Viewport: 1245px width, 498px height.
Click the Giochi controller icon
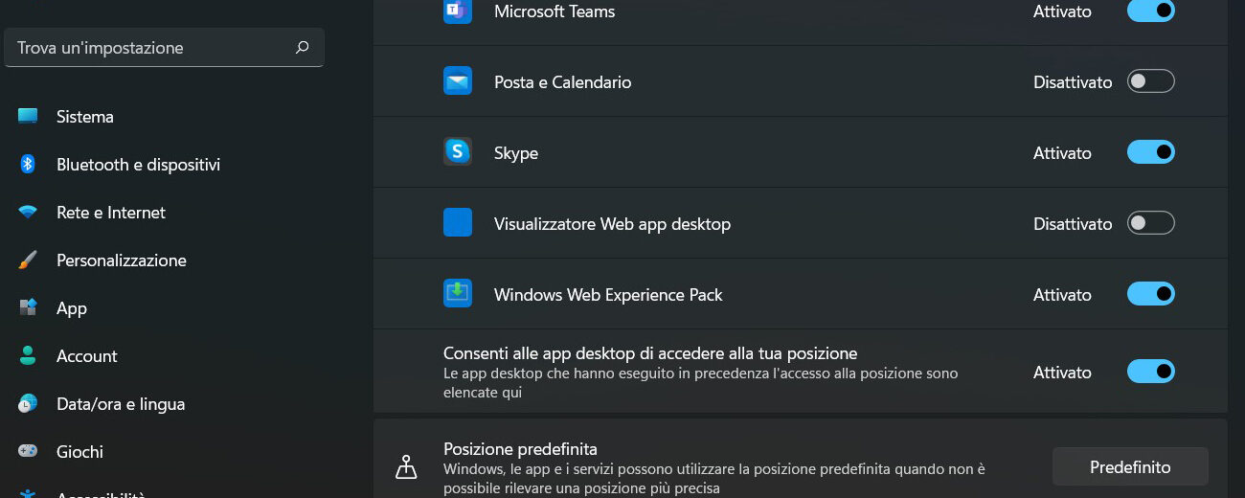pyautogui.click(x=28, y=452)
